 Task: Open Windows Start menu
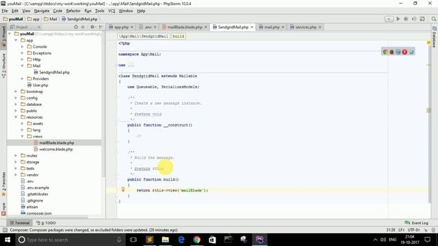pos(8,240)
